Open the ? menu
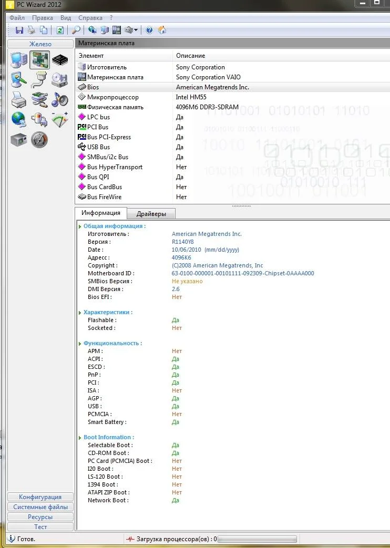Image resolution: width=390 pixels, height=548 pixels. coord(111,18)
